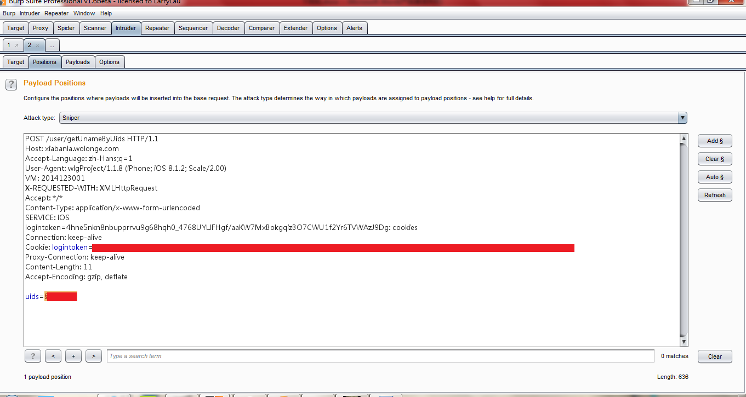The image size is (746, 397).
Task: Open the Intruder Target sub-tab
Action: click(x=16, y=62)
